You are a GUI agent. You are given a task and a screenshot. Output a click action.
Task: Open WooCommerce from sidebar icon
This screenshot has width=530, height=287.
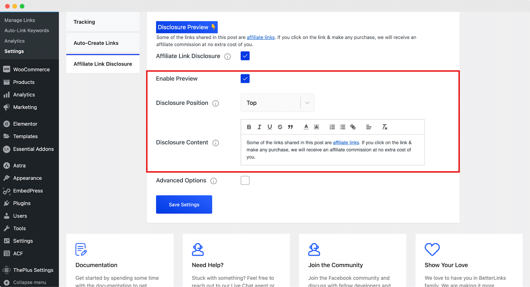tap(7, 69)
